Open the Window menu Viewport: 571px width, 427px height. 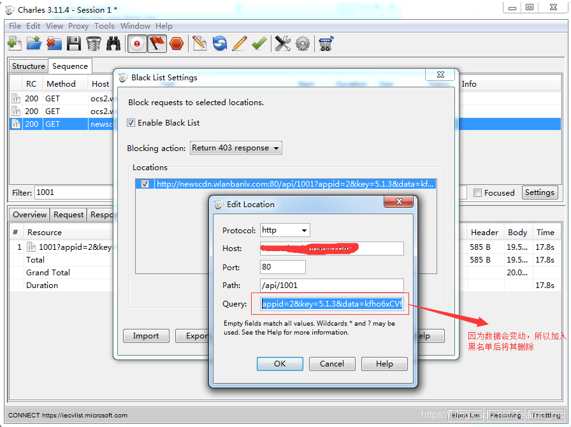pos(136,26)
